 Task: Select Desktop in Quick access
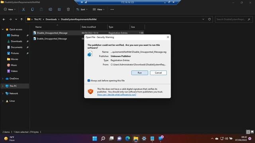tap(15, 35)
